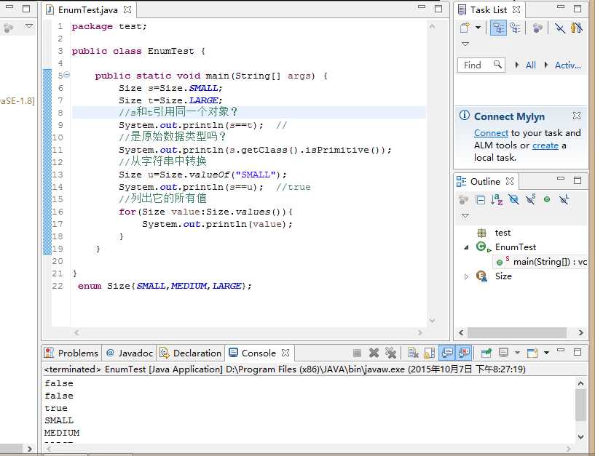The height and width of the screenshot is (456, 595).
Task: Open the Problems tab
Action: [71, 353]
